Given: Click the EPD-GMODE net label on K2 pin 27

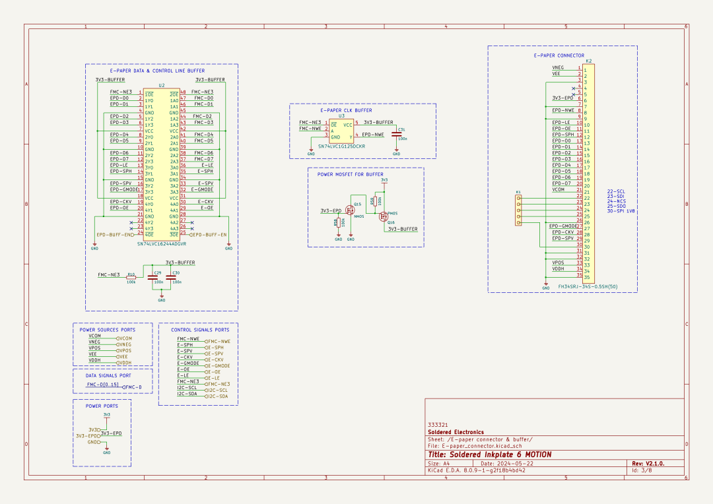Looking at the screenshot, I should pos(562,226).
